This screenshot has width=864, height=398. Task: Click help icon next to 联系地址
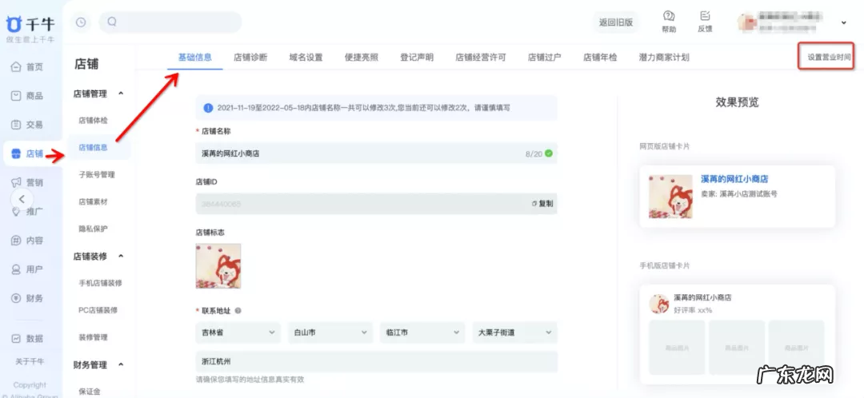click(x=238, y=310)
